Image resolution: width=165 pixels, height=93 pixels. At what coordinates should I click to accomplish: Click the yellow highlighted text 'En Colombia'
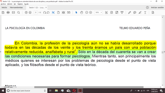point(26,43)
